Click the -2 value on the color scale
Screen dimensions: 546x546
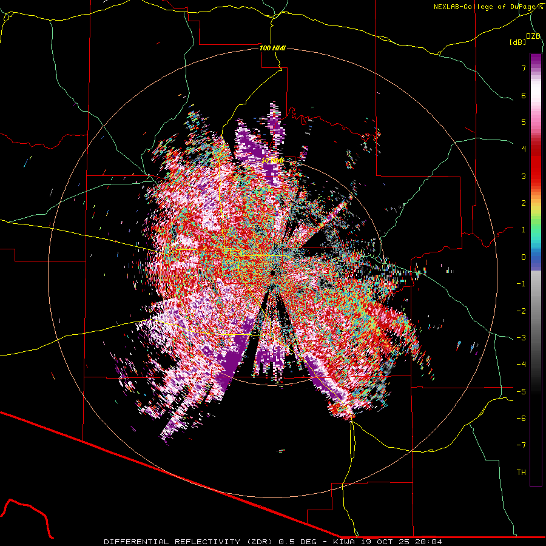(x=521, y=311)
